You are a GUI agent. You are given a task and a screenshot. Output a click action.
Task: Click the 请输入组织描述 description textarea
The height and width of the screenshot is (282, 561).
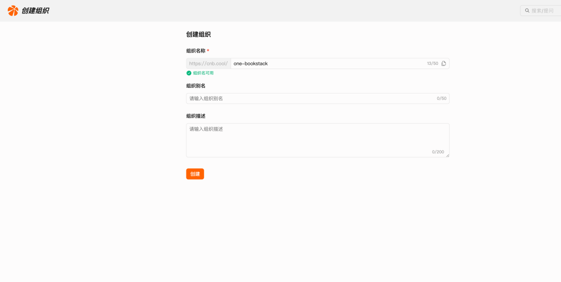pyautogui.click(x=318, y=140)
